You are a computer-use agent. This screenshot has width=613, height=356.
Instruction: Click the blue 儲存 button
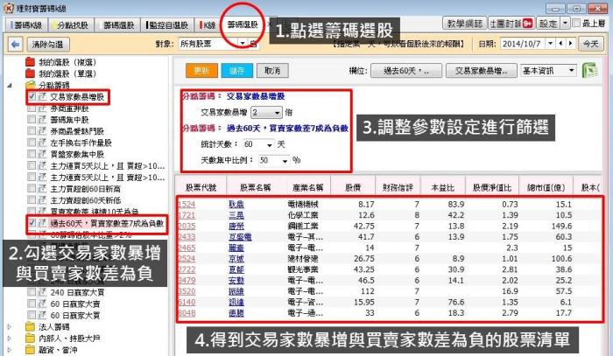coord(237,71)
